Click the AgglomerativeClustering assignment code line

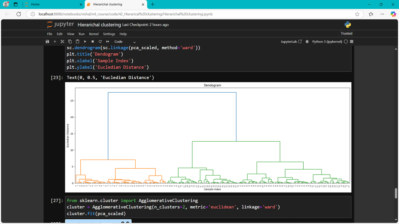point(173,207)
